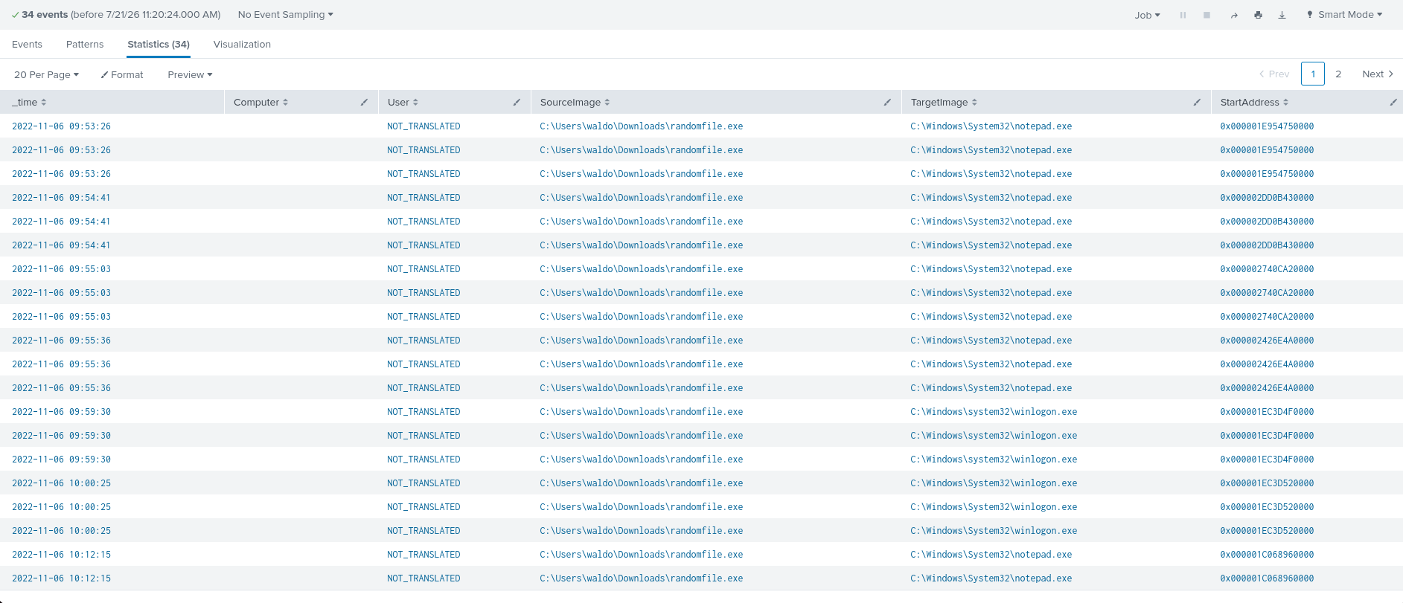Click the first 0x000002740CA20000 StartAddress
This screenshot has width=1403, height=603.
(1267, 269)
